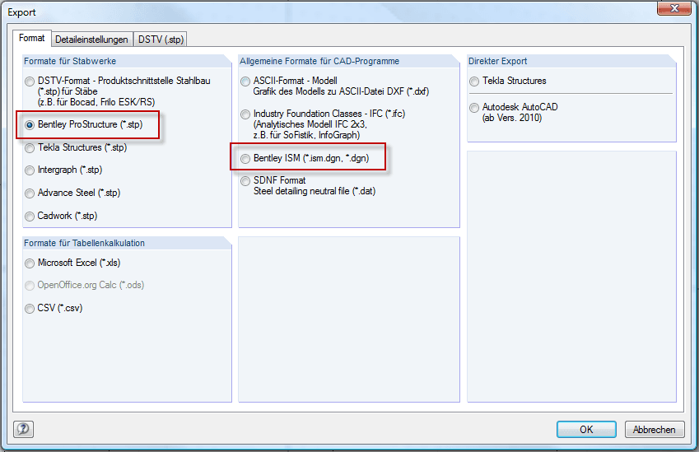699x452 pixels.
Task: Click the 'Direkter Export' group heading
Action: pos(497,61)
